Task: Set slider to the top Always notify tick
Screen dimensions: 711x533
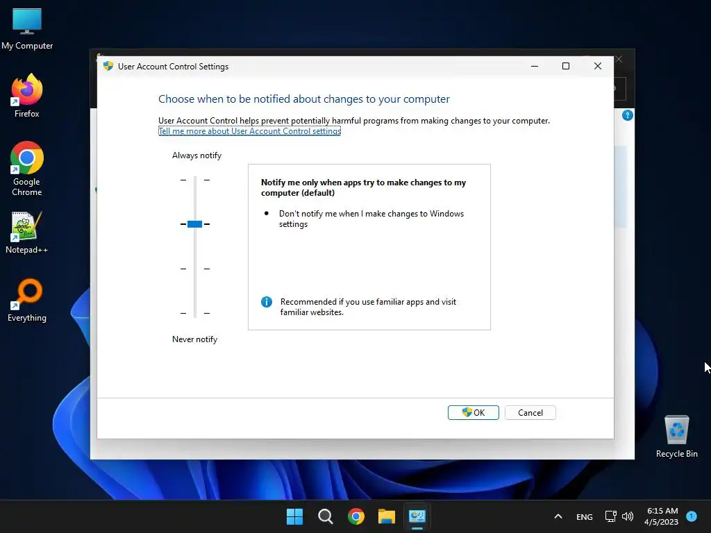Action: point(194,180)
